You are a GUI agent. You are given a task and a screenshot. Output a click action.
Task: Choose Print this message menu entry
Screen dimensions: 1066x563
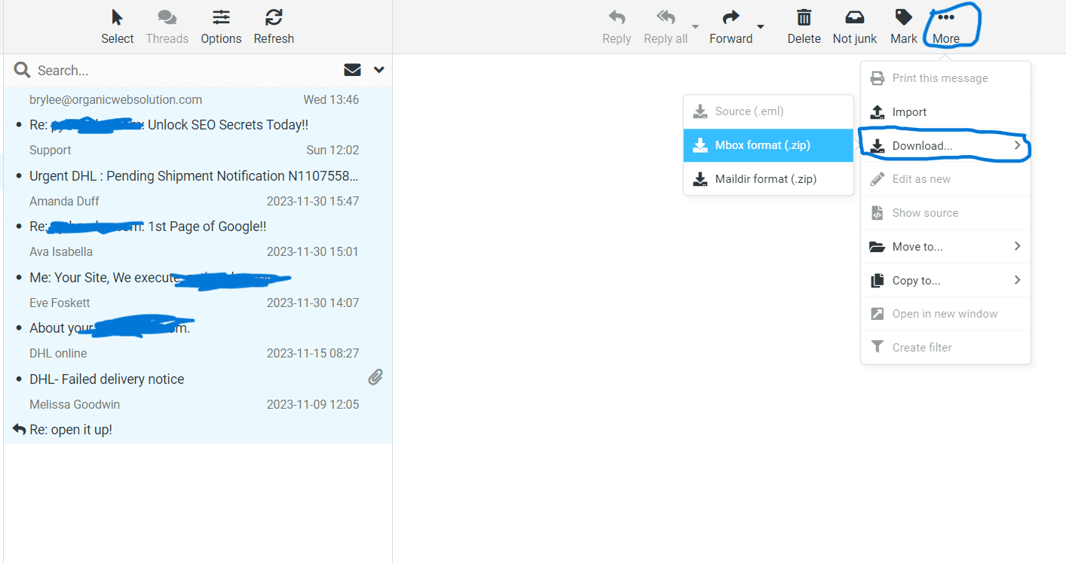click(945, 78)
